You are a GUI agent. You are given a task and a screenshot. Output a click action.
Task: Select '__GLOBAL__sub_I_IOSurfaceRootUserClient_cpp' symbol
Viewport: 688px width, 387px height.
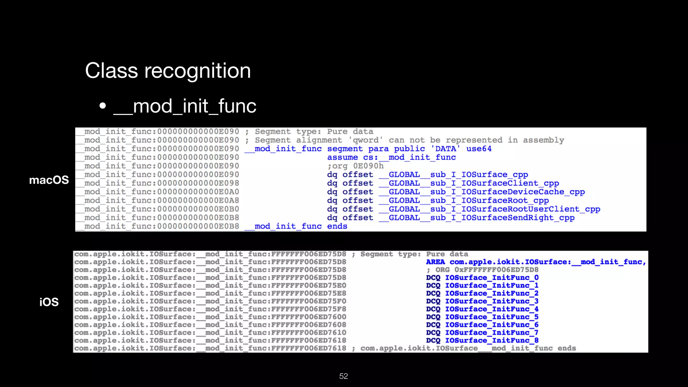point(489,209)
